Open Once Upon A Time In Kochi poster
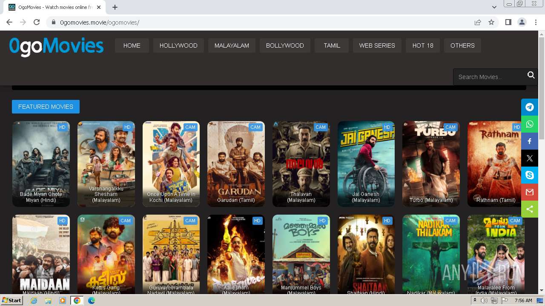 tap(171, 164)
